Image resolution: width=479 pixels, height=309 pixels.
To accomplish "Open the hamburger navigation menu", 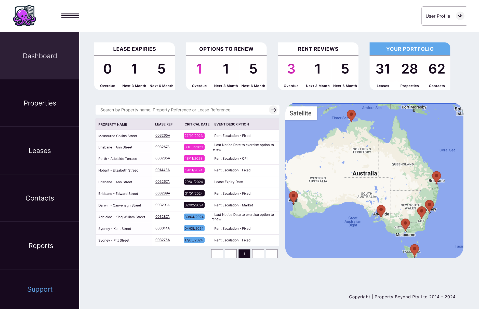I will point(70,16).
